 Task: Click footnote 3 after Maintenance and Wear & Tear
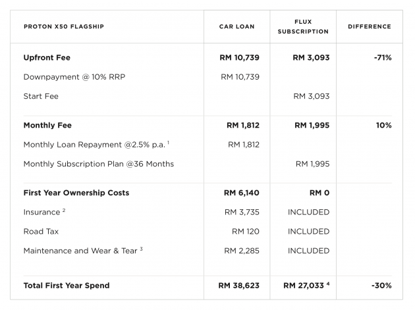pos(142,249)
